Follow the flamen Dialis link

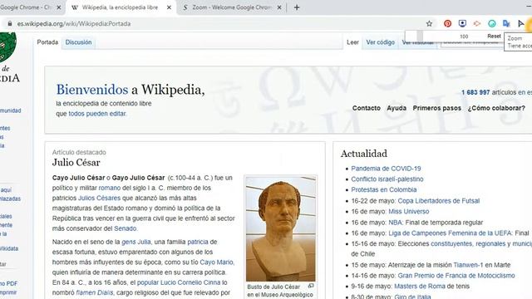[x=94, y=292]
